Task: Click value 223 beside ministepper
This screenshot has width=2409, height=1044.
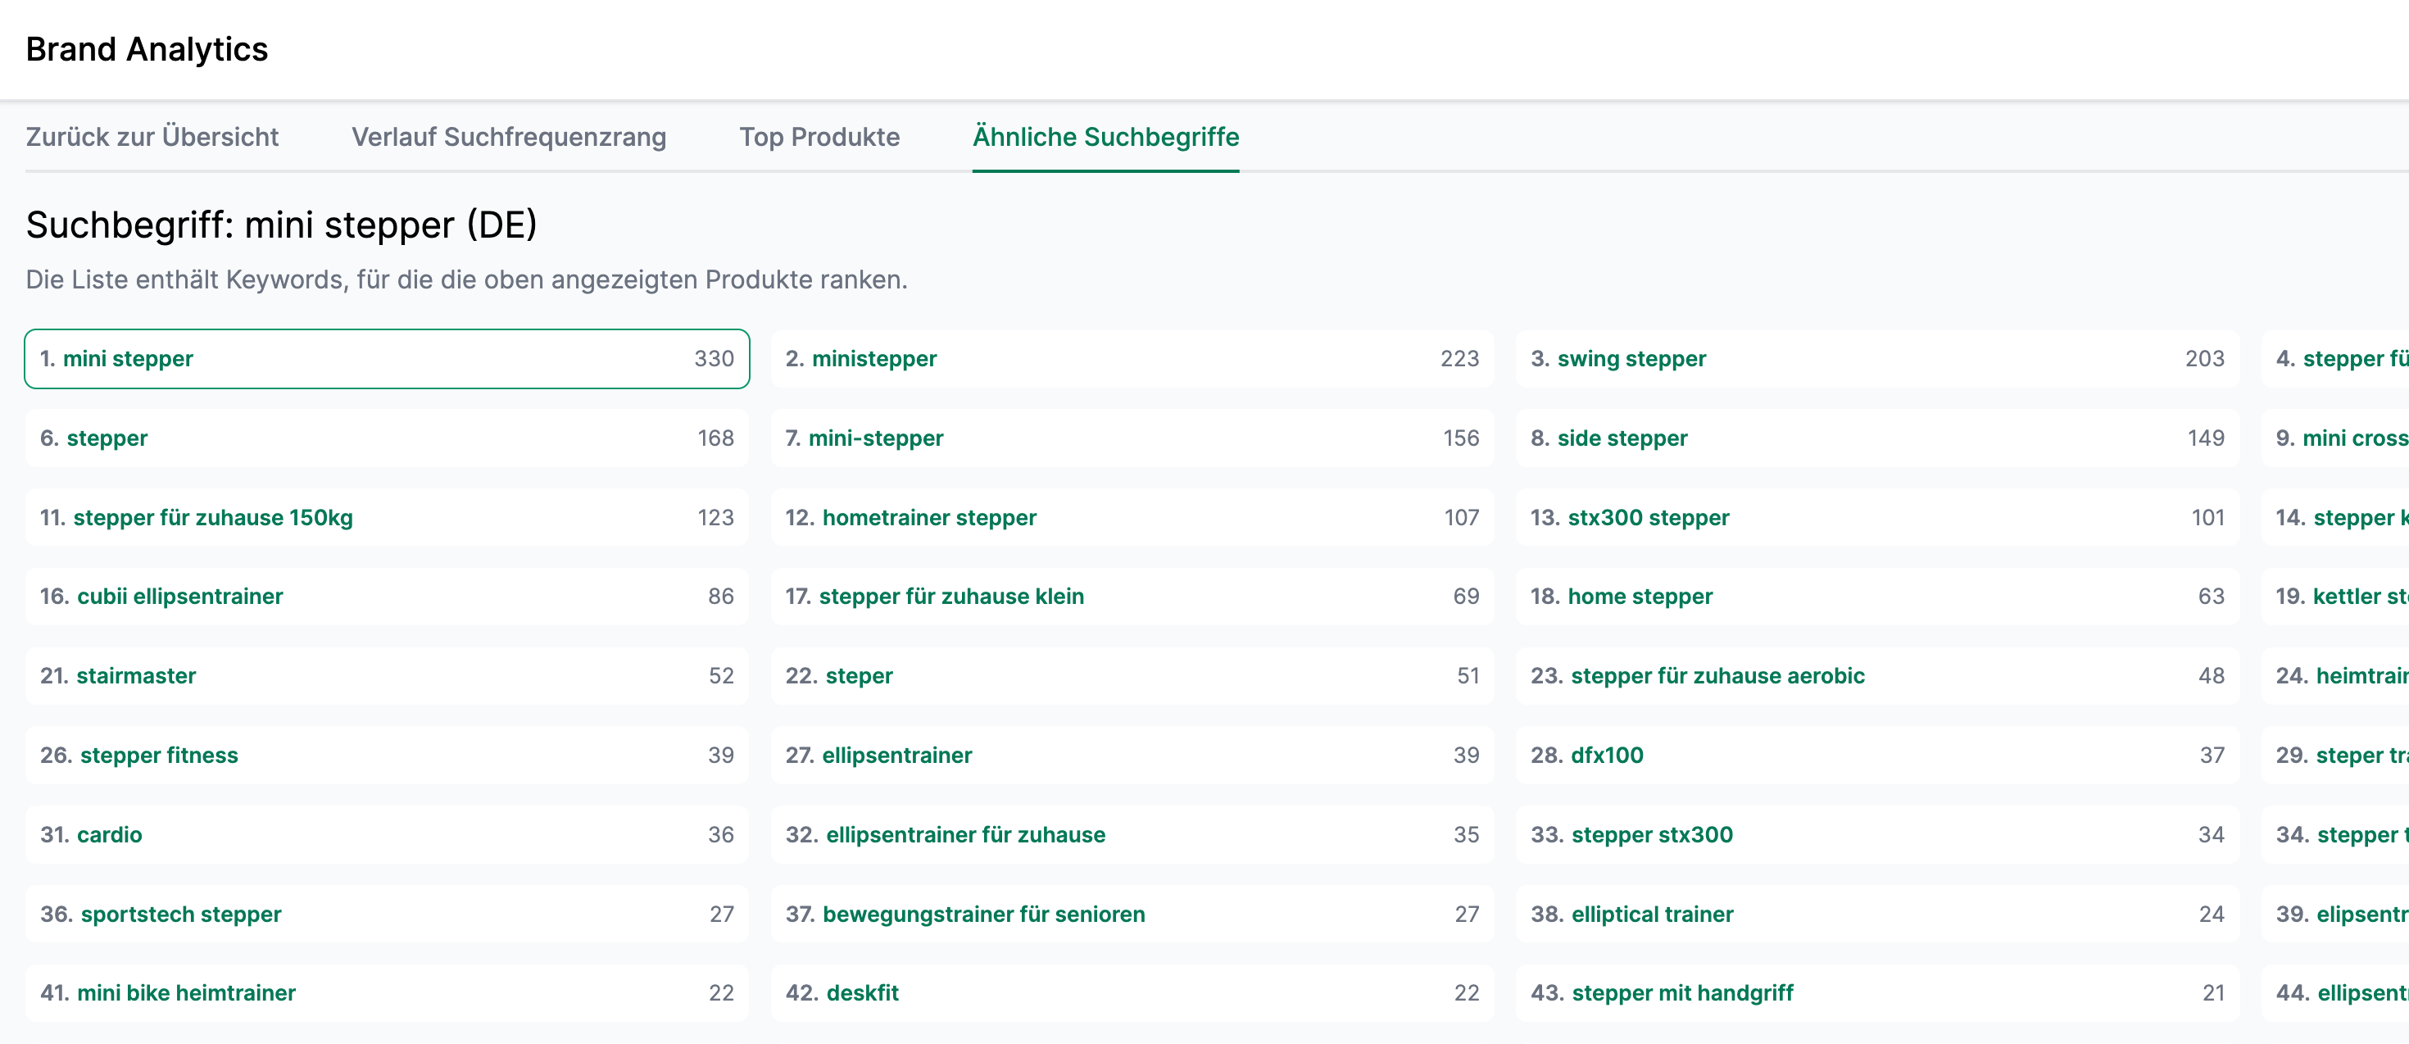Action: point(1460,358)
